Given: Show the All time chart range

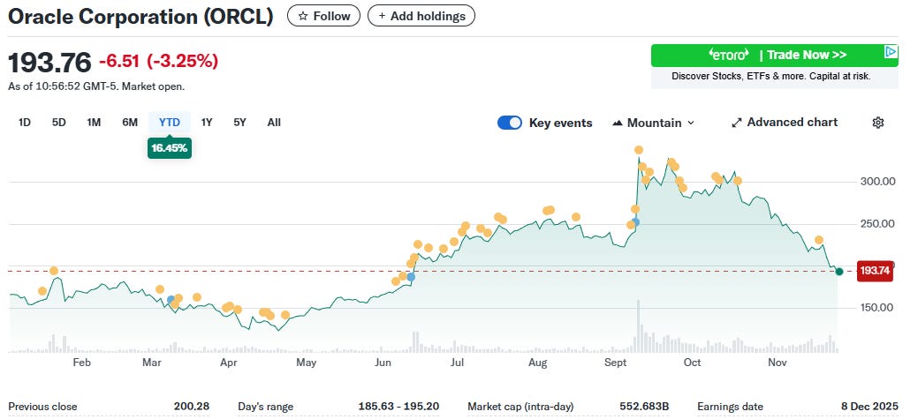Looking at the screenshot, I should [x=274, y=122].
